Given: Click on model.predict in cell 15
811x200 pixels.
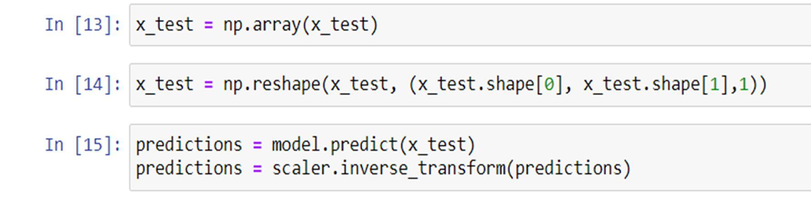Looking at the screenshot, I should coord(334,145).
